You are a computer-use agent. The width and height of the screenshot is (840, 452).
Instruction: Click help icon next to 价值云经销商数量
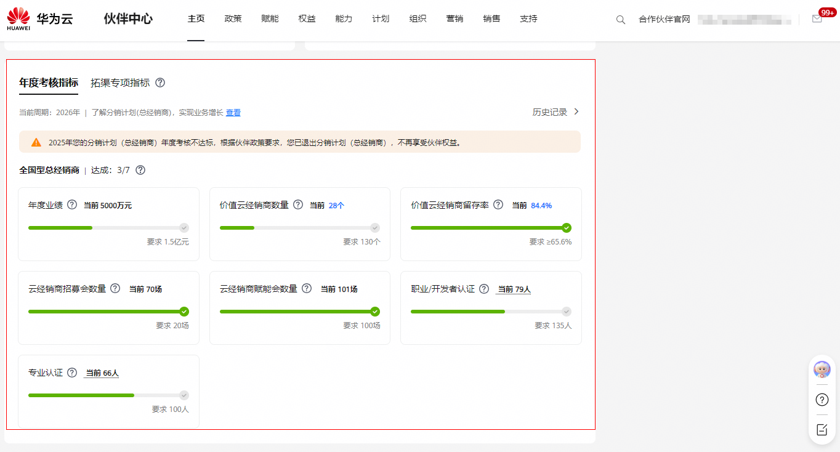pos(298,205)
